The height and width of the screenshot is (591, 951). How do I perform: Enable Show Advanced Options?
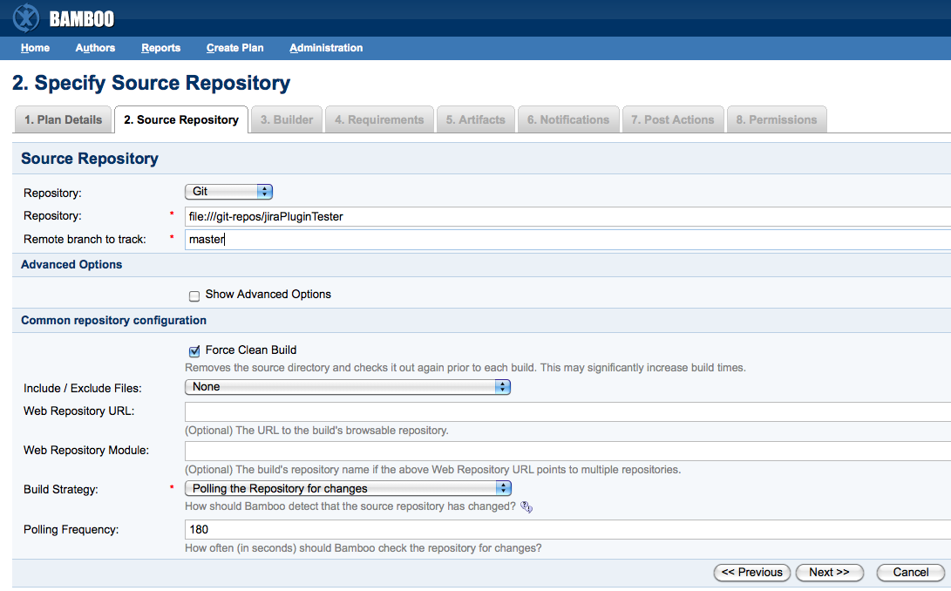click(194, 295)
